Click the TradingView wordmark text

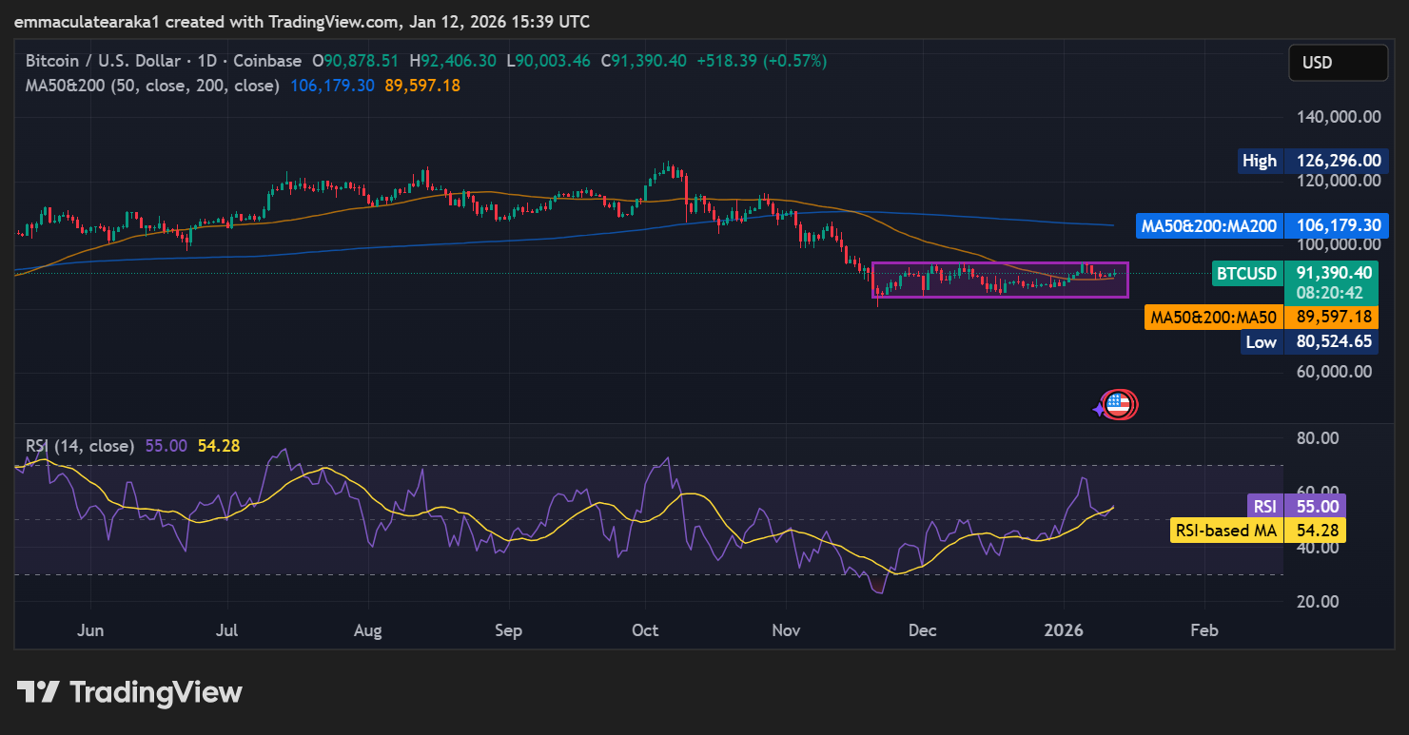(x=156, y=692)
